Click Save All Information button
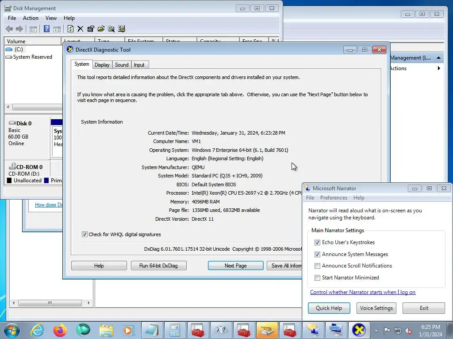 click(x=284, y=265)
